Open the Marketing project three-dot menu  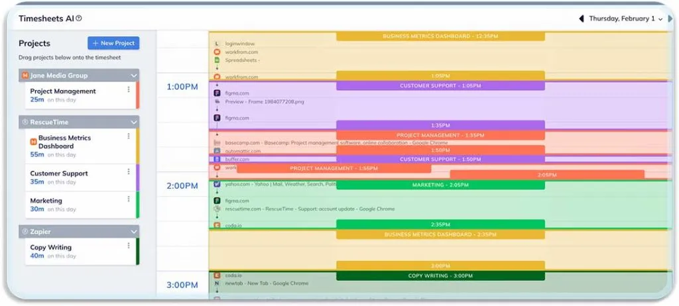[129, 199]
